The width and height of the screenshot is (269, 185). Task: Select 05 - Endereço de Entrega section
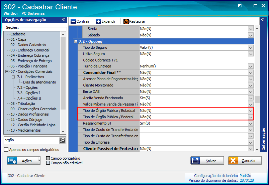pyautogui.click(x=31, y=61)
